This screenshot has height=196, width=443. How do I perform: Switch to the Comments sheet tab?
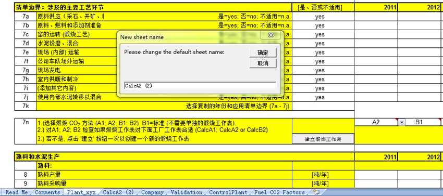[x=47, y=192]
